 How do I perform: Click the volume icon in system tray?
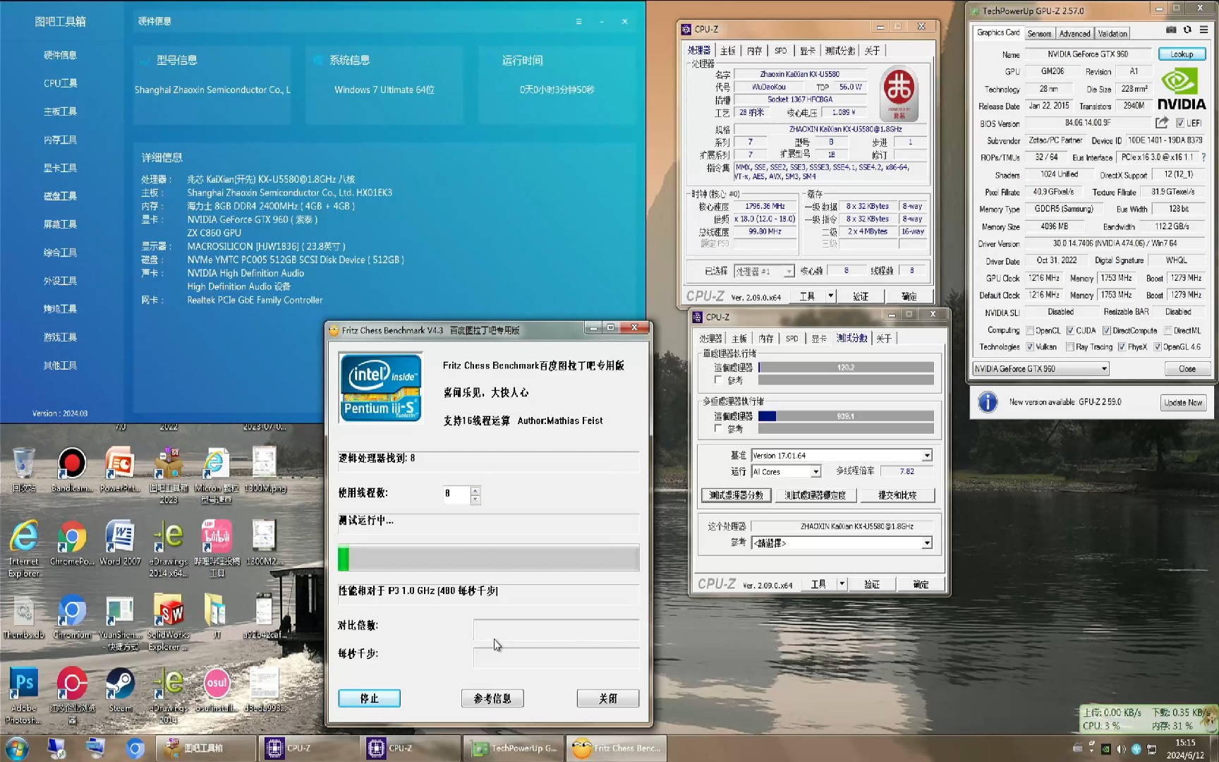[1121, 749]
